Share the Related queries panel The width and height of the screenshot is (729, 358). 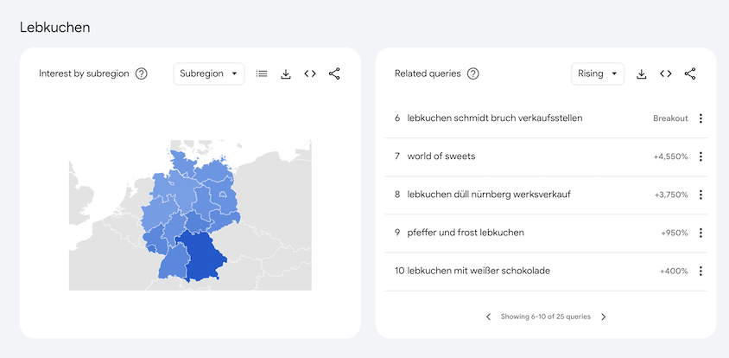690,74
